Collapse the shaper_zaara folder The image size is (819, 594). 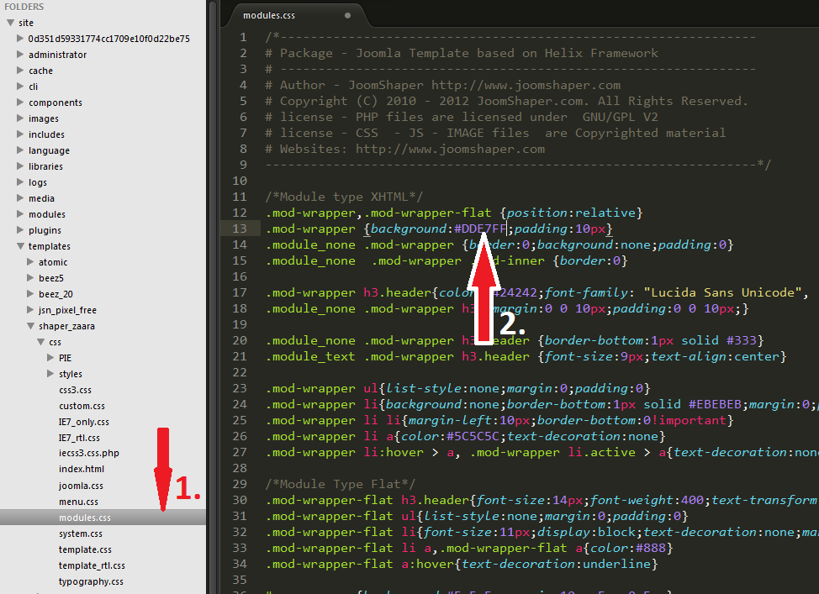click(x=30, y=326)
